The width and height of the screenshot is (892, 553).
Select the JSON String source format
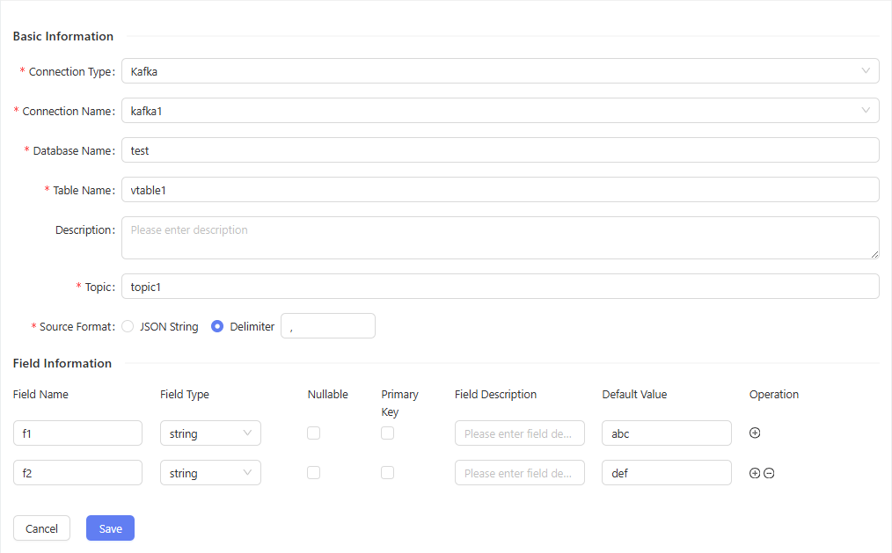click(128, 326)
